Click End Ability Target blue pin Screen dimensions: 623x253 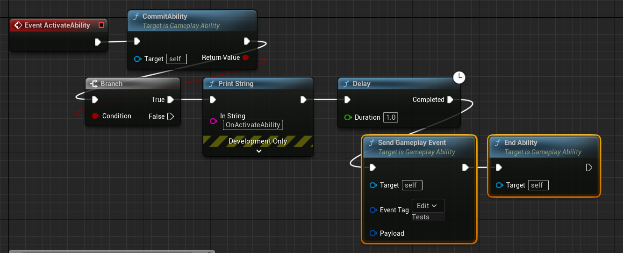coord(499,185)
